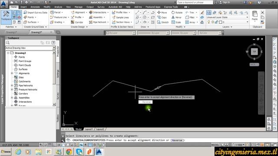Select the Stretch tool

click(163, 22)
